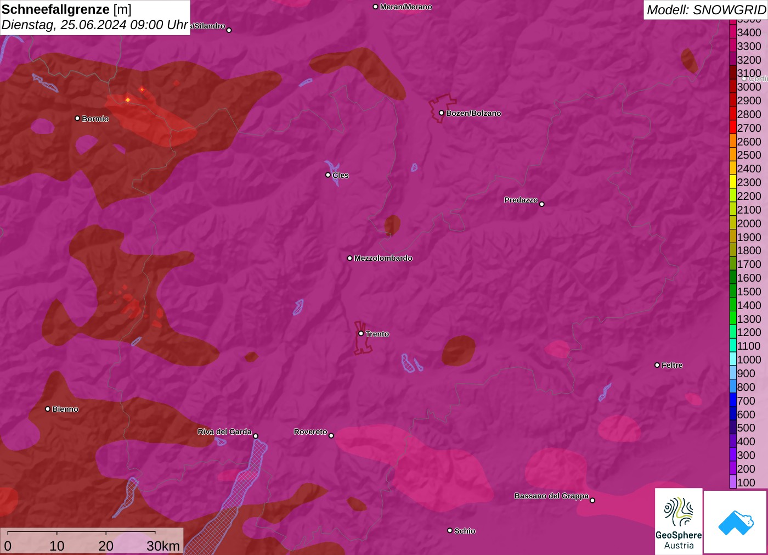Viewport: 768px width, 555px height.
Task: Click the Bozen/Bolzano city label
Action: tap(473, 113)
